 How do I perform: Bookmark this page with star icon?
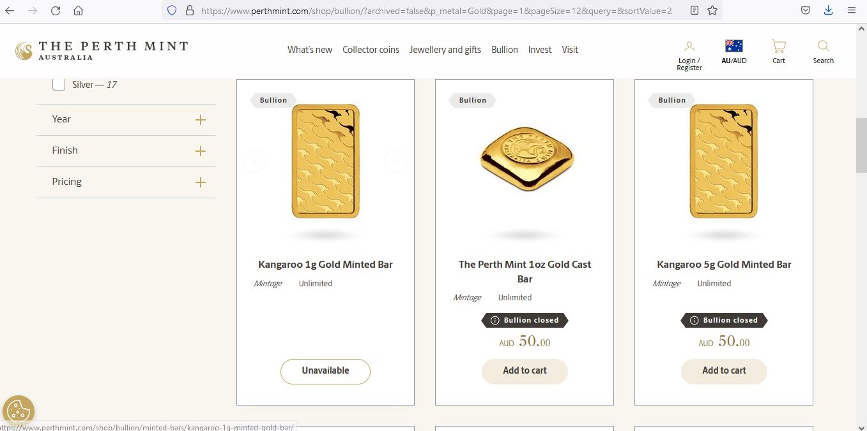tap(712, 11)
